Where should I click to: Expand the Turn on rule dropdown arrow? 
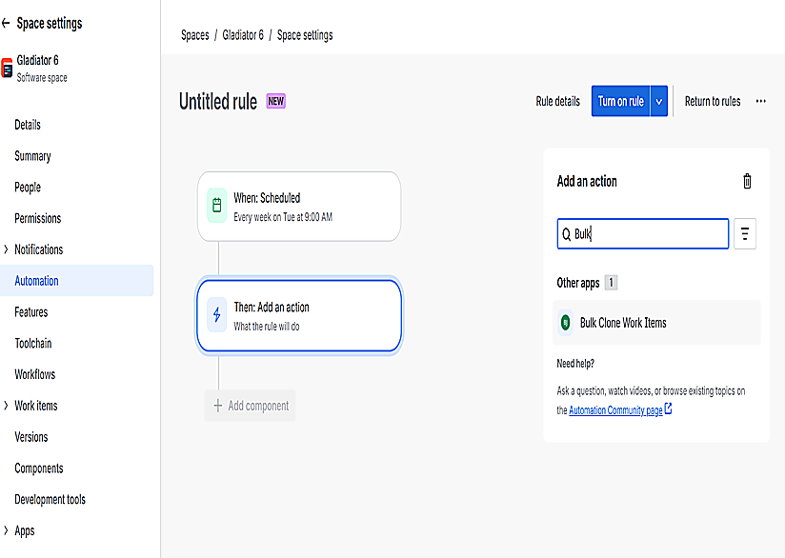[658, 102]
